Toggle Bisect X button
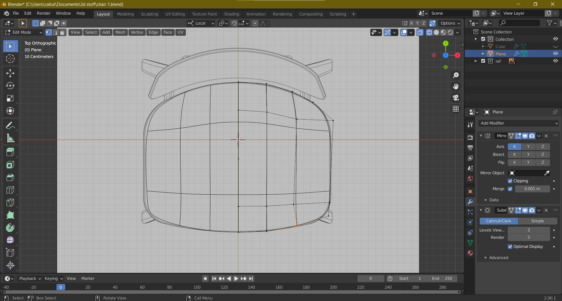This screenshot has height=301, width=562. (x=514, y=154)
